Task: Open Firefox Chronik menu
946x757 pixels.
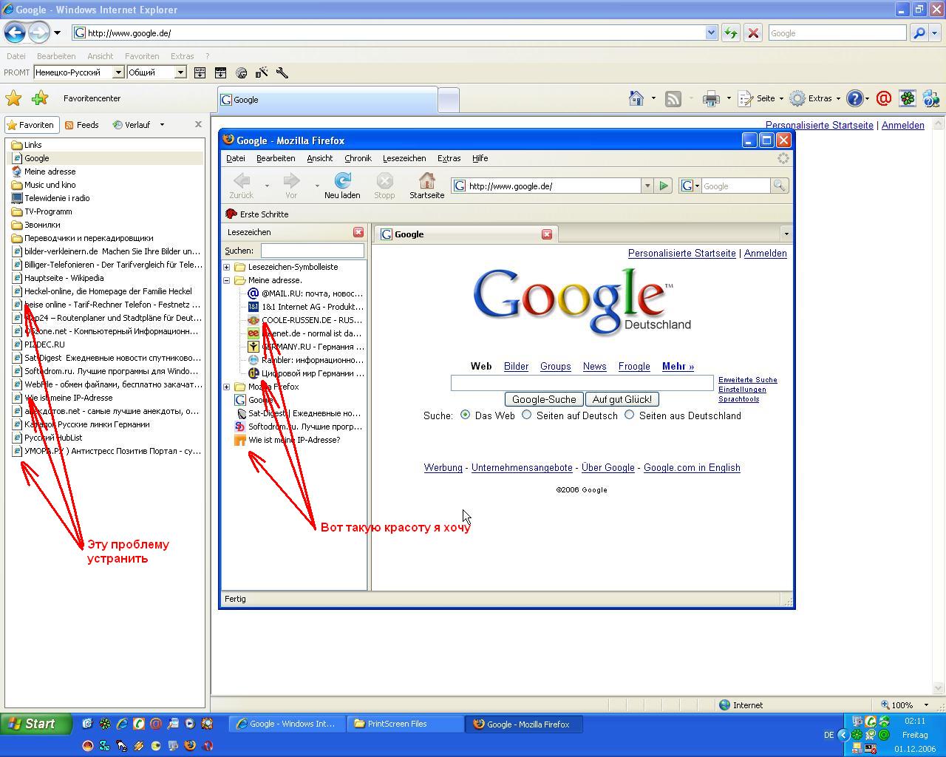Action: [x=358, y=158]
